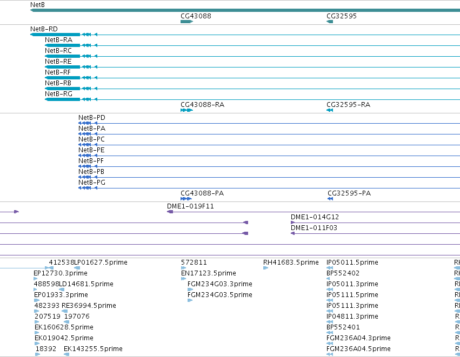Click the LP01627.5prime EST label
Screen dimensions: 460x357
coord(101,262)
